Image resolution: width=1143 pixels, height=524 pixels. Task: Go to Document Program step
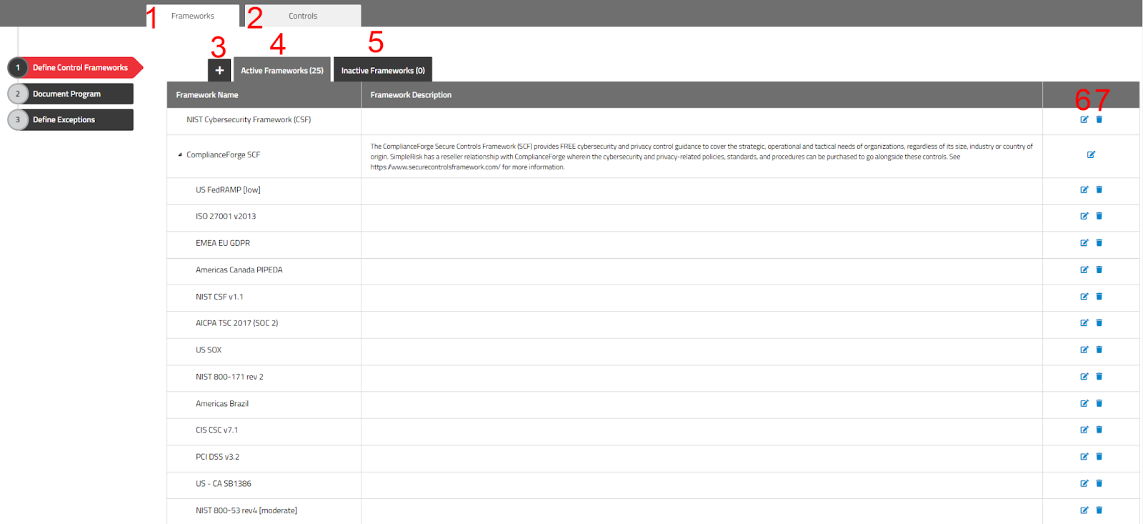pos(71,94)
